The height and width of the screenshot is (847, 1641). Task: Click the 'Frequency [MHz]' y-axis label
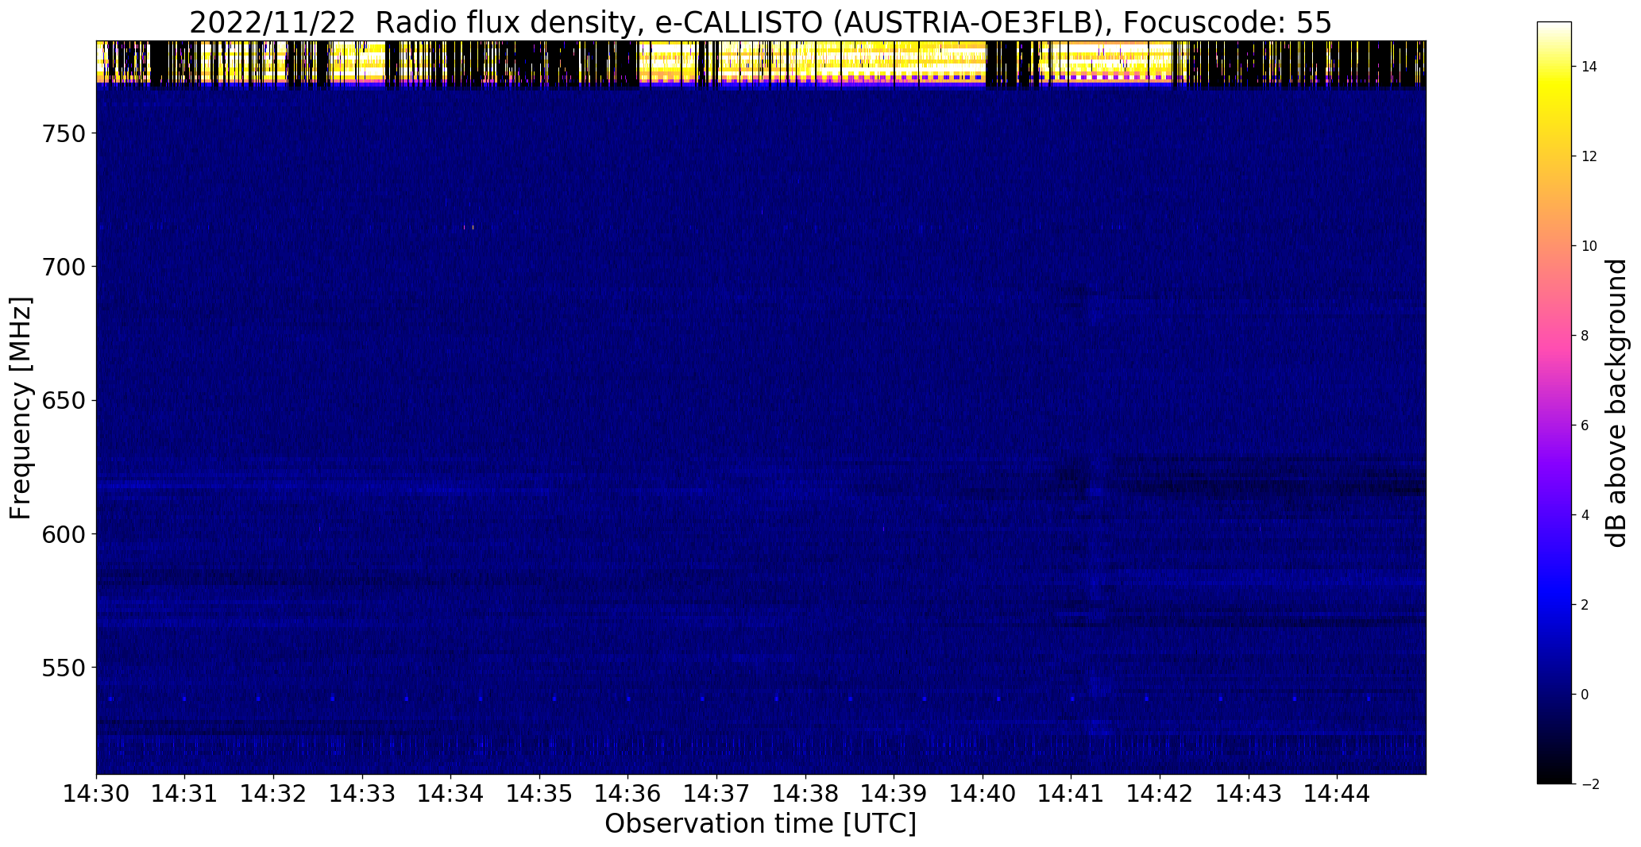tap(21, 408)
